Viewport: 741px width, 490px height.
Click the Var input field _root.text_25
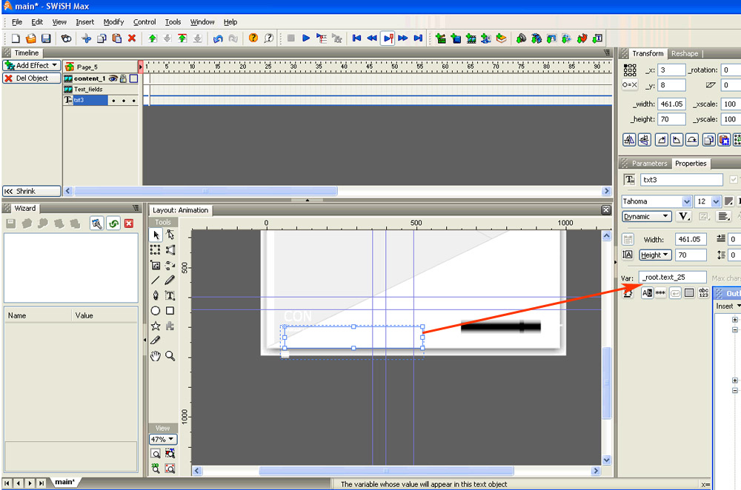coord(672,277)
